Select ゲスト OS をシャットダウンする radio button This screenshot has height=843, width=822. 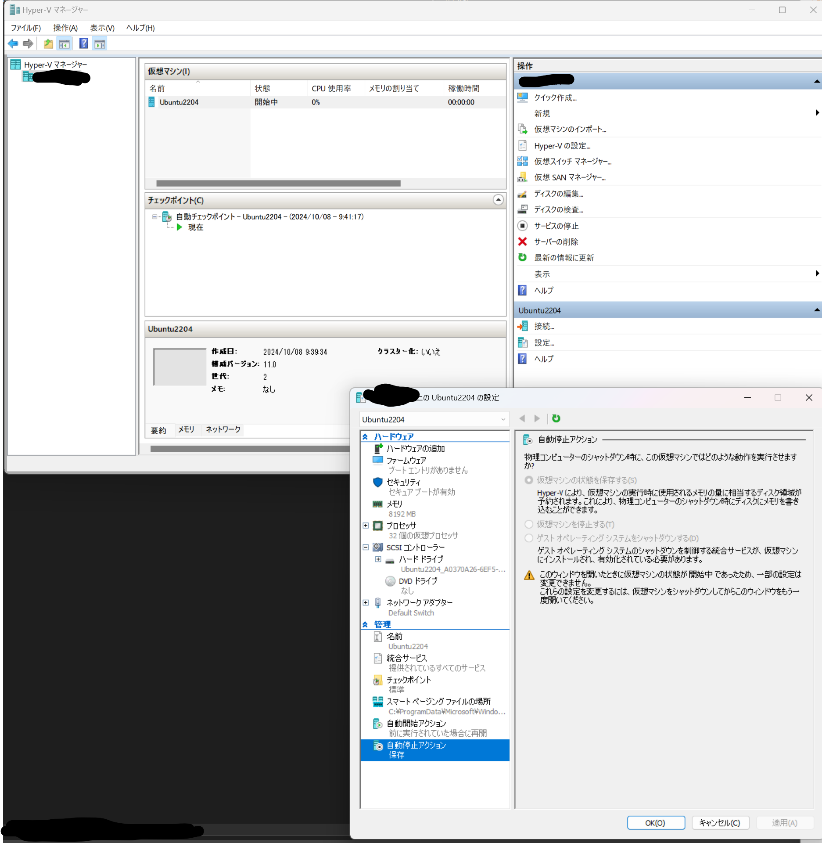(529, 538)
